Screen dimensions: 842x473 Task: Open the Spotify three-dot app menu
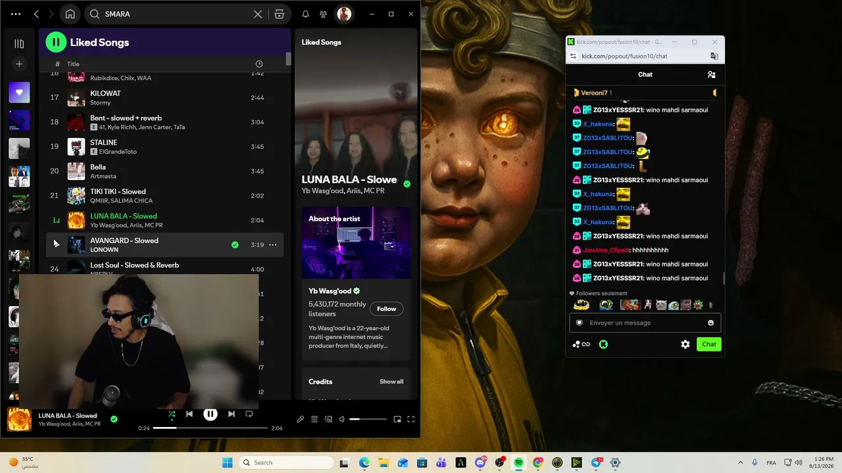coord(16,14)
